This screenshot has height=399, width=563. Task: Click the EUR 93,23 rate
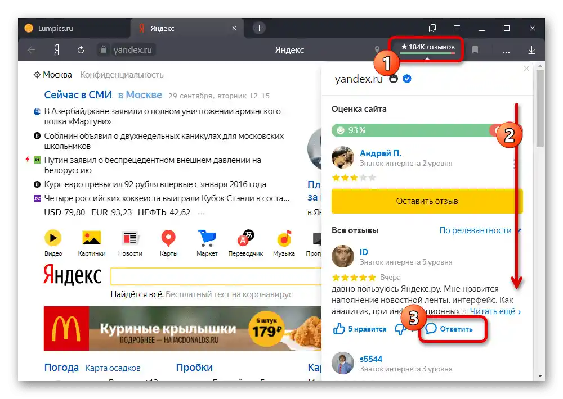(111, 212)
